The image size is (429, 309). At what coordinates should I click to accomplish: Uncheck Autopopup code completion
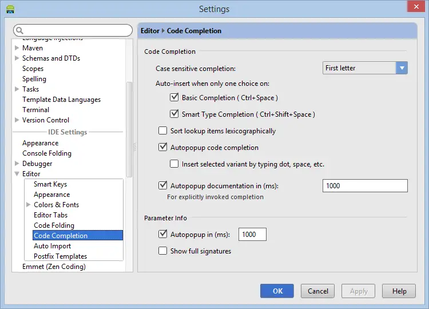[x=163, y=148]
